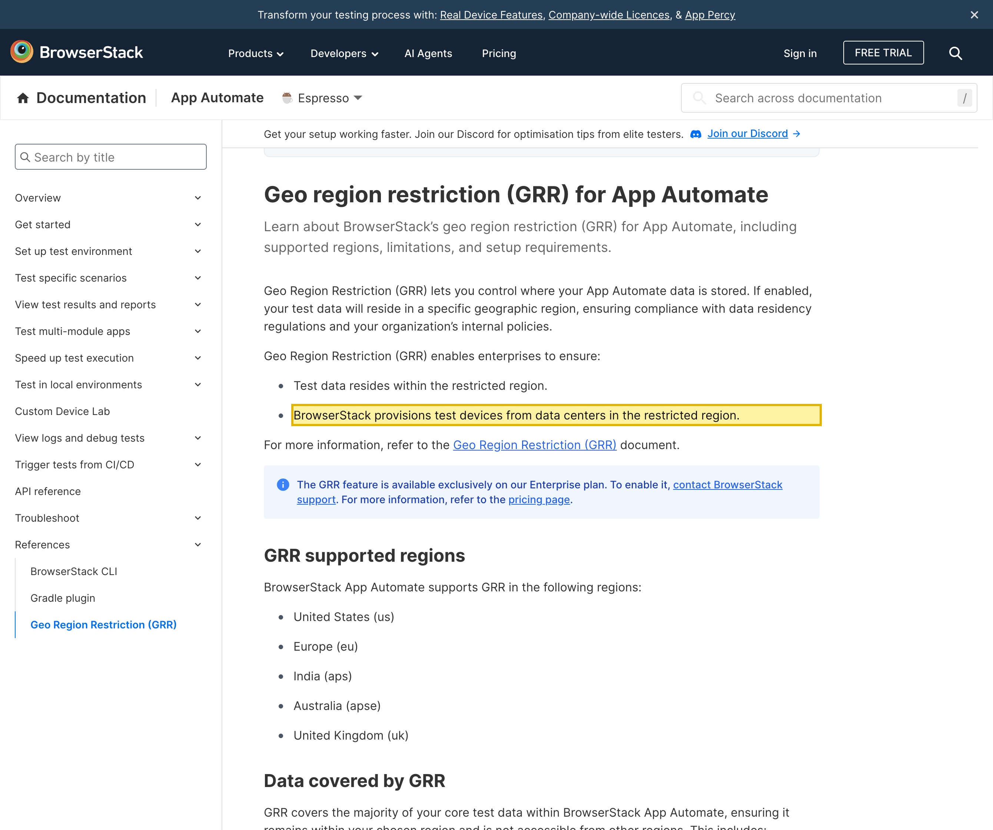
Task: Open the Pricing menu item
Action: click(x=499, y=53)
